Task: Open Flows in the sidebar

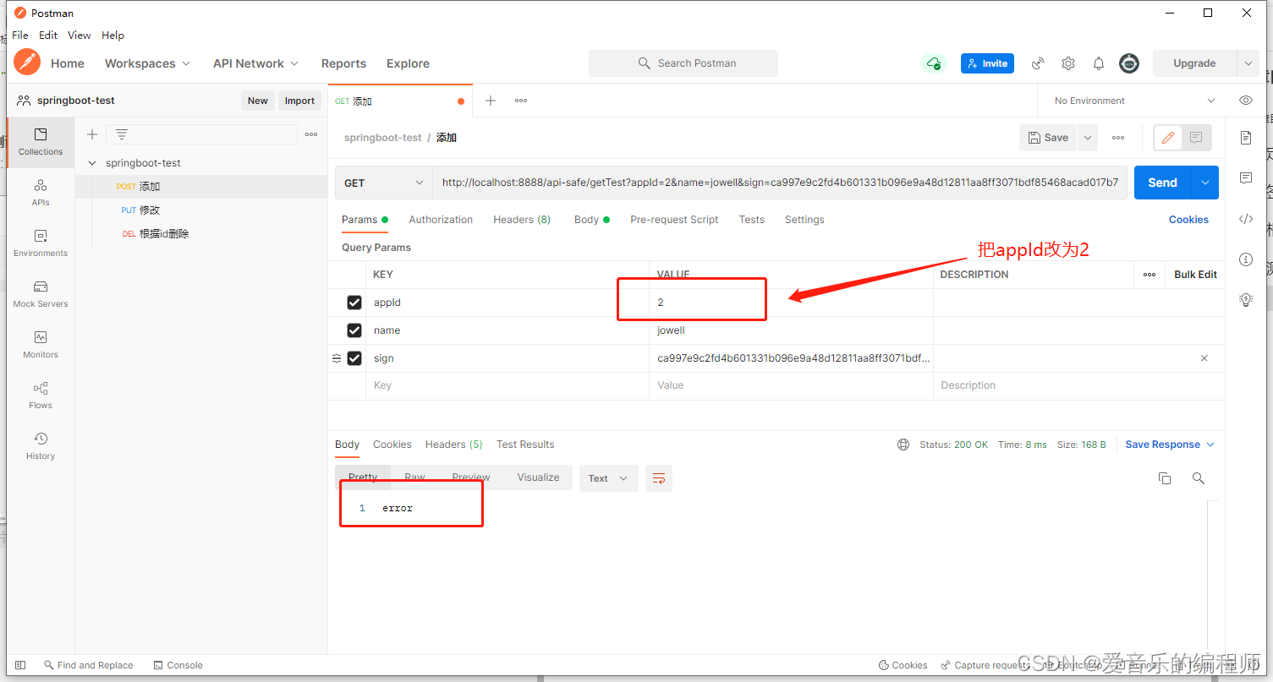Action: pyautogui.click(x=41, y=396)
